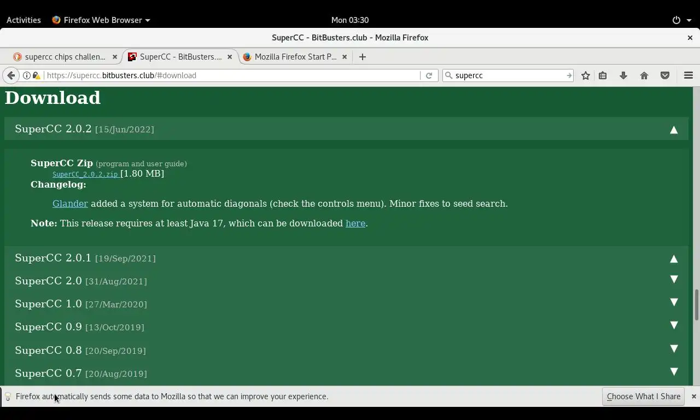
Task: Close the Firefox window with X
Action: pyautogui.click(x=690, y=38)
